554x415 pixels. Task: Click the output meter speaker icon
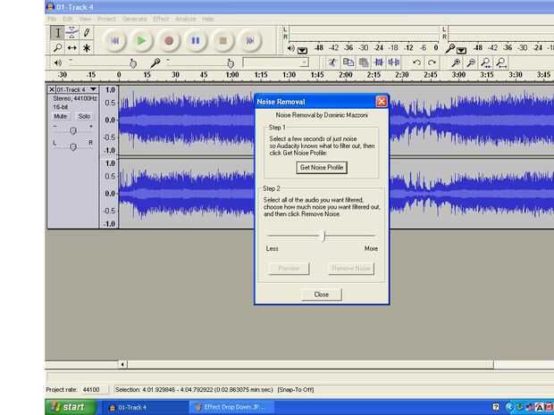click(290, 48)
